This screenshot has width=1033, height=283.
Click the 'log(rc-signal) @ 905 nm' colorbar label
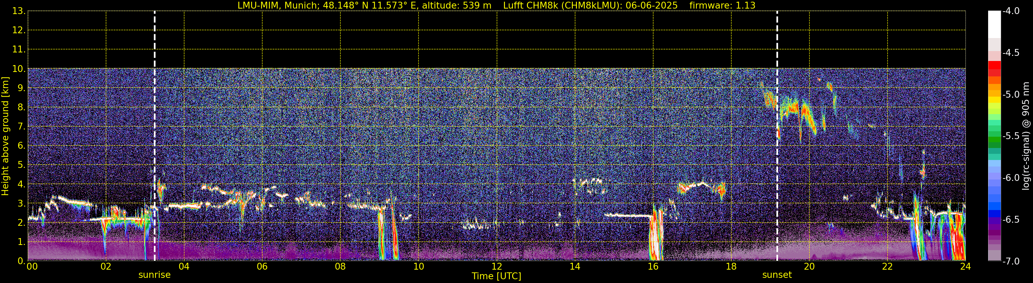coord(1026,136)
